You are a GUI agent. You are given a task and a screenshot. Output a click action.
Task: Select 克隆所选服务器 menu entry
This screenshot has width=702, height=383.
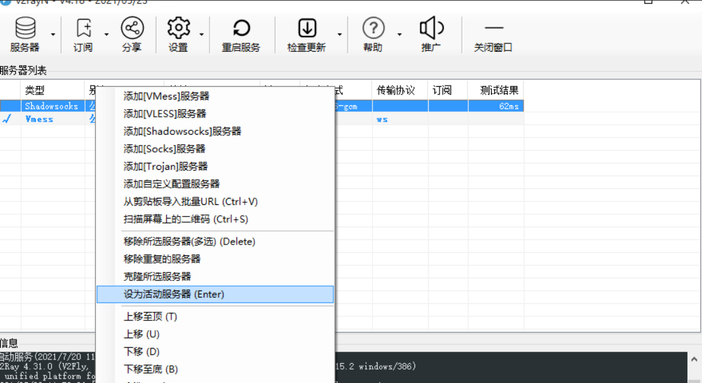click(x=215, y=276)
